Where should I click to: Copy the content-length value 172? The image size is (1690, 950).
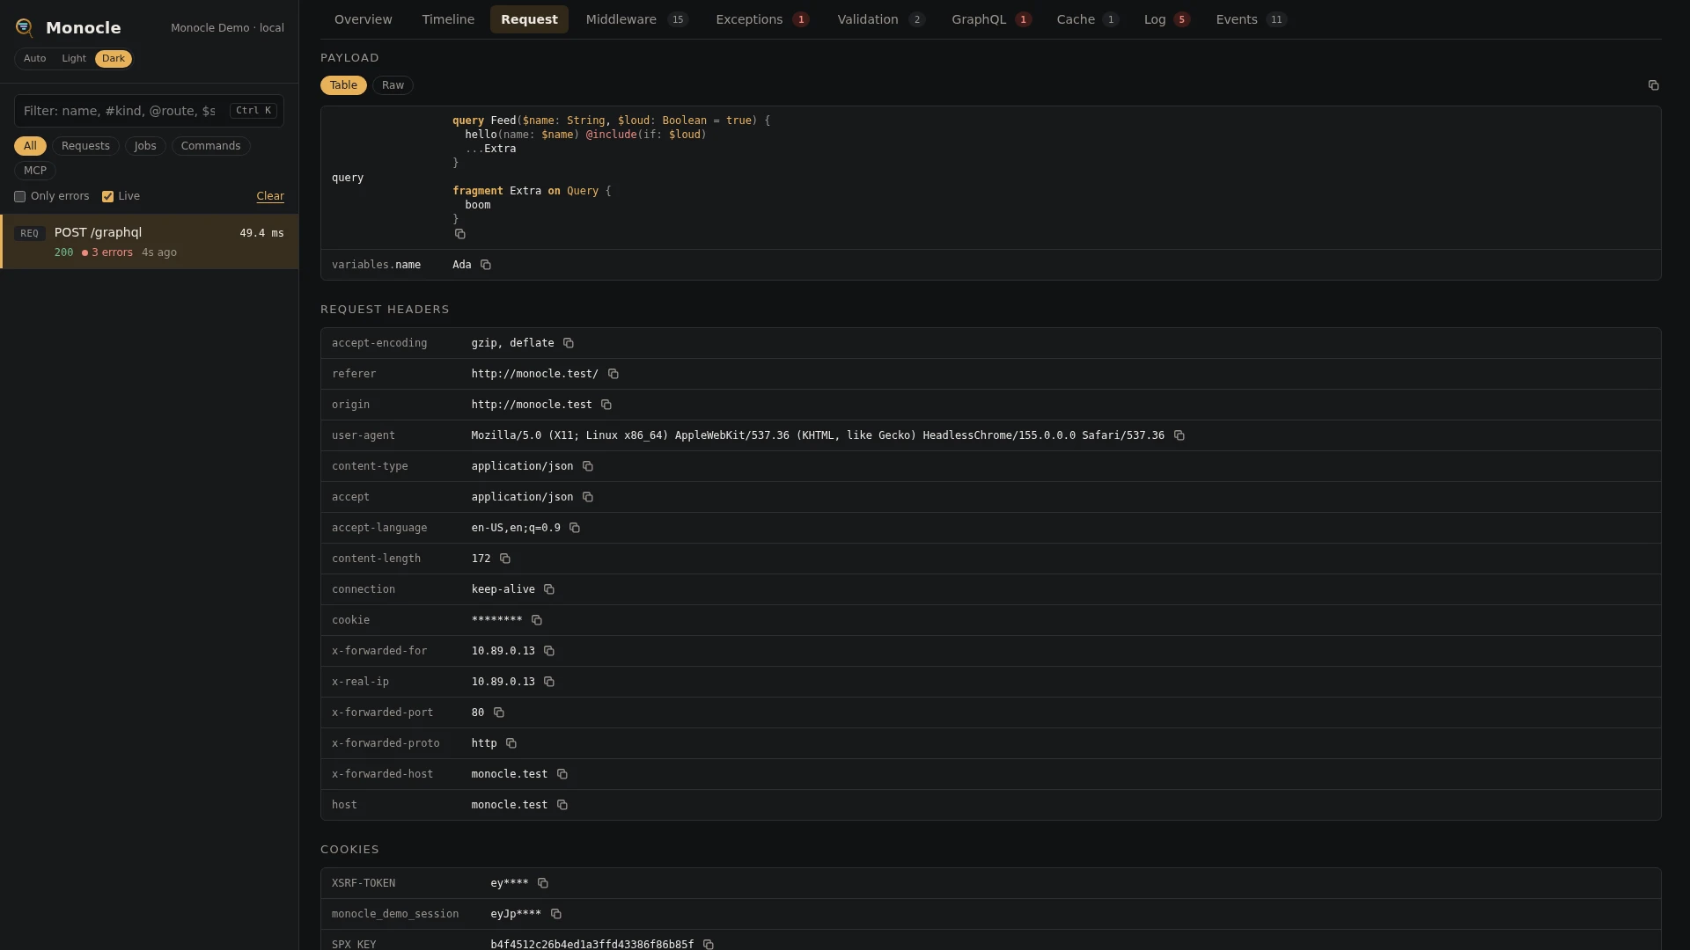[x=505, y=559]
